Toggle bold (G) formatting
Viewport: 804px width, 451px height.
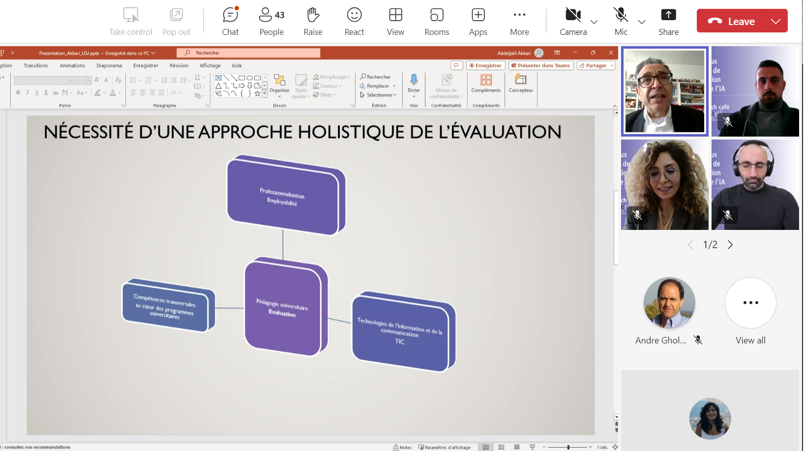[x=18, y=92]
